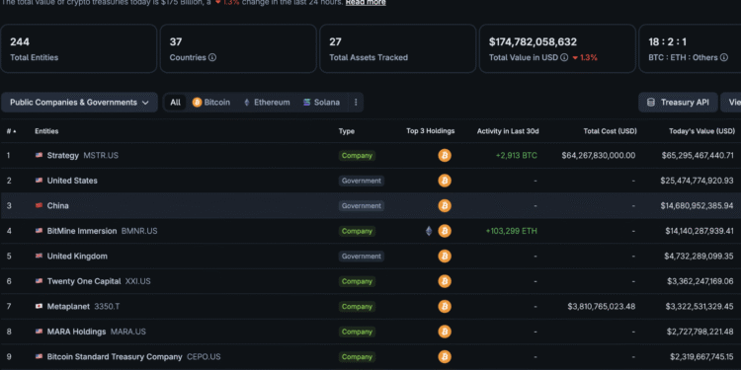
Task: Click the $14,680,952,385.94 value cell
Action: (x=698, y=206)
